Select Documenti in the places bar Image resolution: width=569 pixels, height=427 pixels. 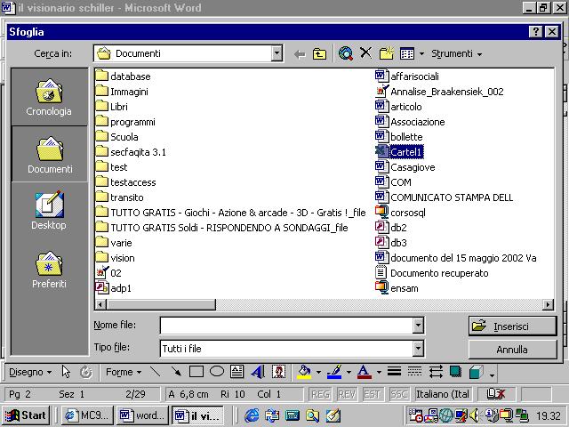[50, 154]
